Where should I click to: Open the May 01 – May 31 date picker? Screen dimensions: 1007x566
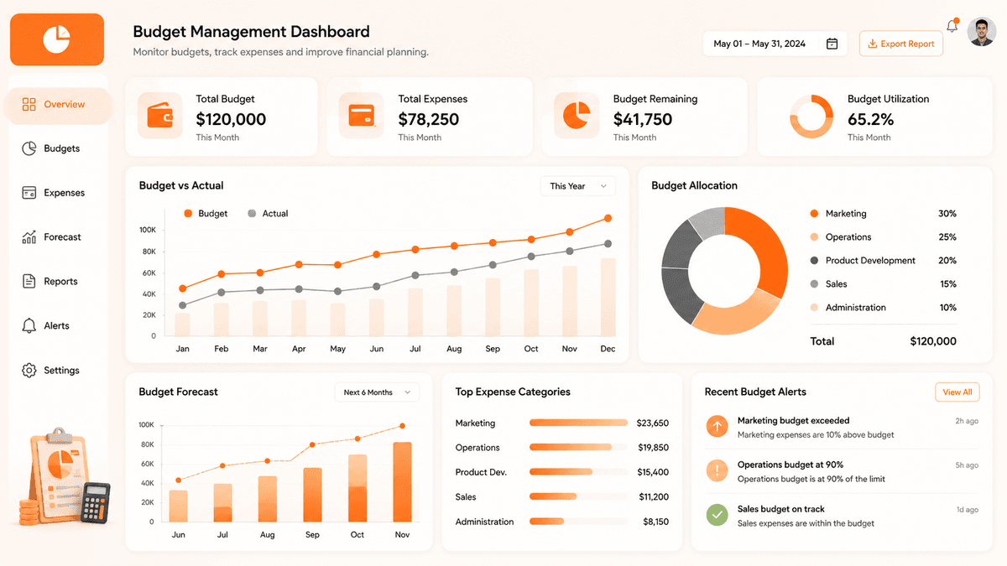[x=775, y=44]
